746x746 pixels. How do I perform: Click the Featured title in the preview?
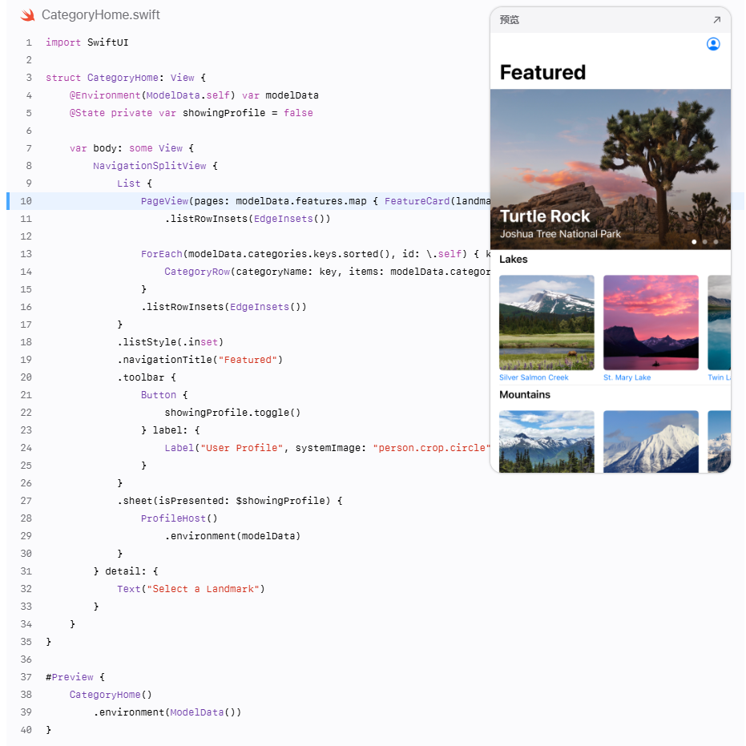coord(542,72)
